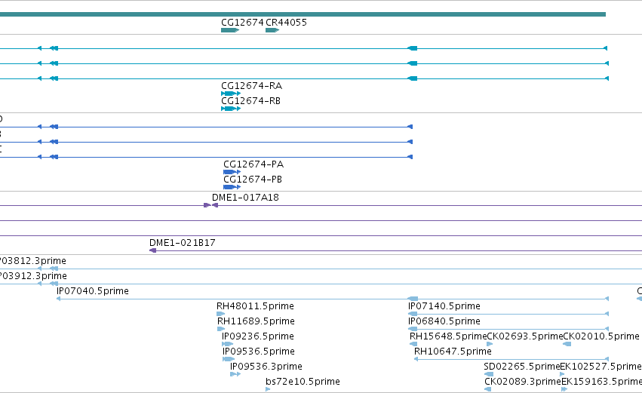Select the CK02693.5prime label

tap(525, 336)
